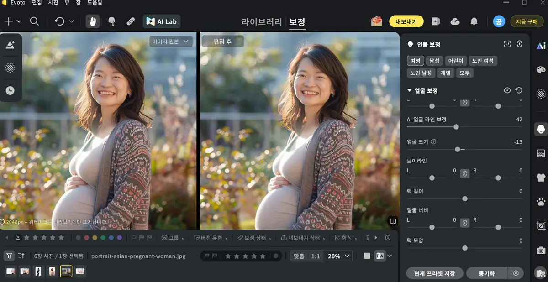Open the paw print pet panel
548x282 pixels.
tap(541, 202)
